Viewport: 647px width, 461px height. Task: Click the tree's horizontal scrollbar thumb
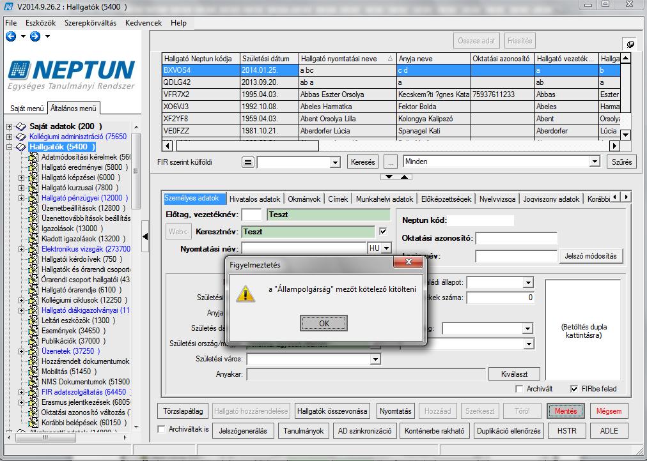tap(45, 437)
